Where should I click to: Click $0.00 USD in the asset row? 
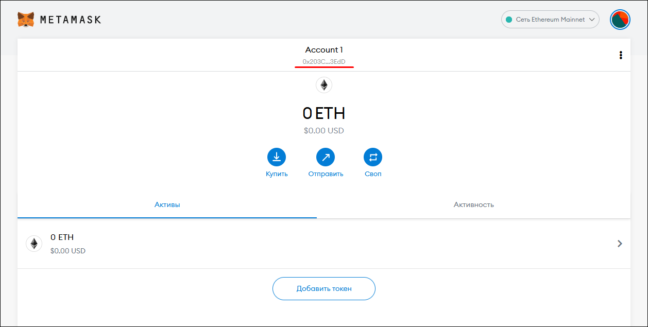[x=68, y=251]
